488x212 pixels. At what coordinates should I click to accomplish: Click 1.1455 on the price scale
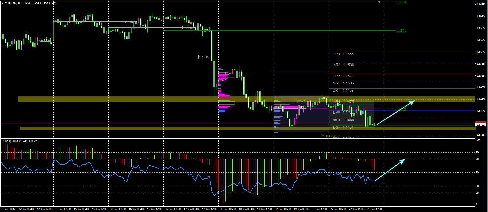click(481, 111)
